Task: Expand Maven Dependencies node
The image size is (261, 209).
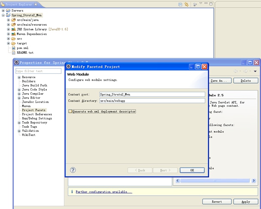Action: click(8, 34)
